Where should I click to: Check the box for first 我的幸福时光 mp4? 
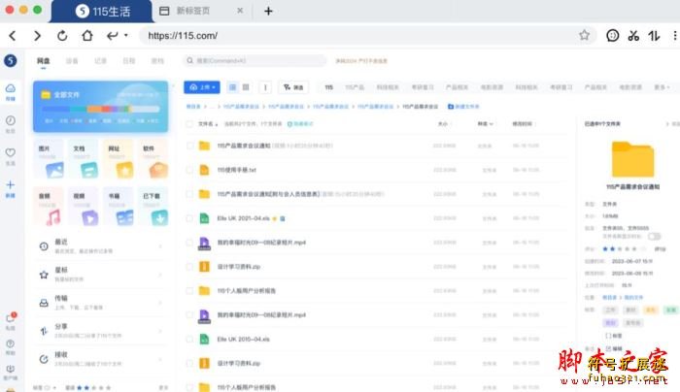click(189, 243)
